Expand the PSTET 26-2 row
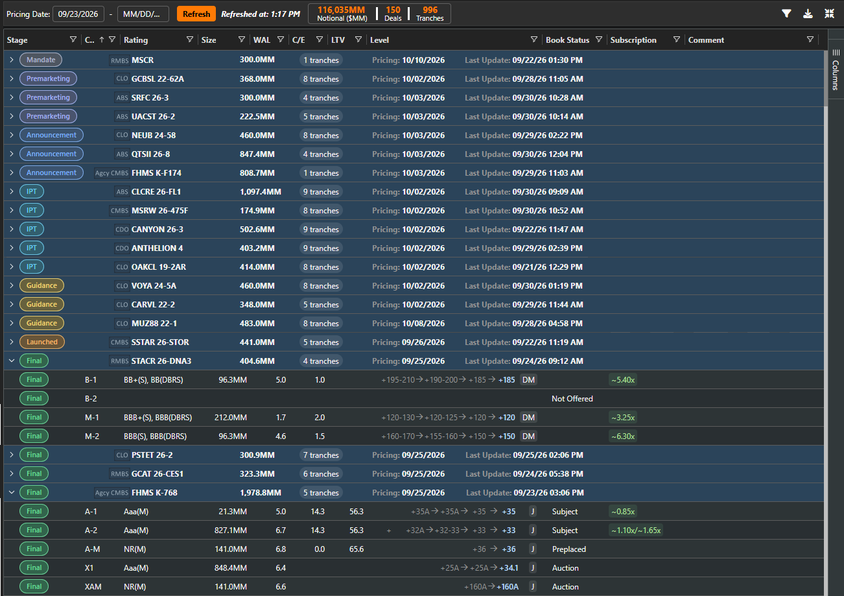This screenshot has width=844, height=596. [x=12, y=455]
